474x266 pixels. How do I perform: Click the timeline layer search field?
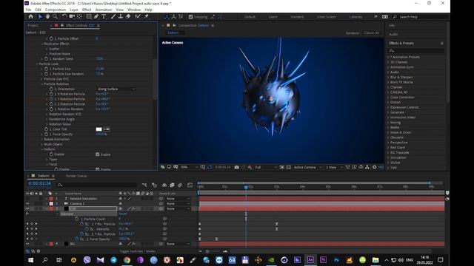click(97, 185)
